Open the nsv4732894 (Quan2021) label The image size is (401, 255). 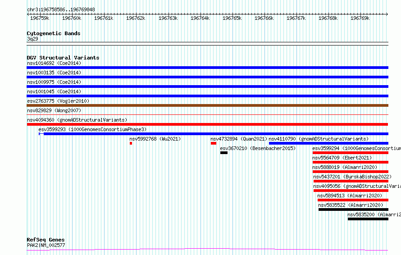[239, 139]
